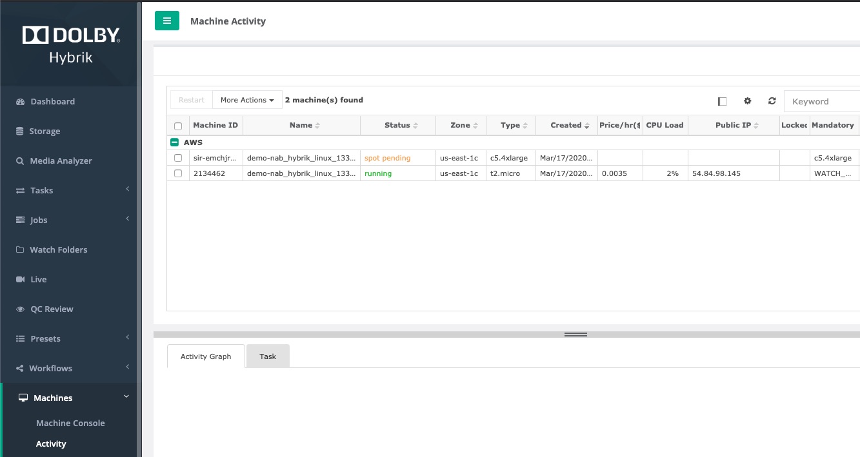This screenshot has height=457, width=860.
Task: Open Watch Folders page
Action: pos(59,250)
